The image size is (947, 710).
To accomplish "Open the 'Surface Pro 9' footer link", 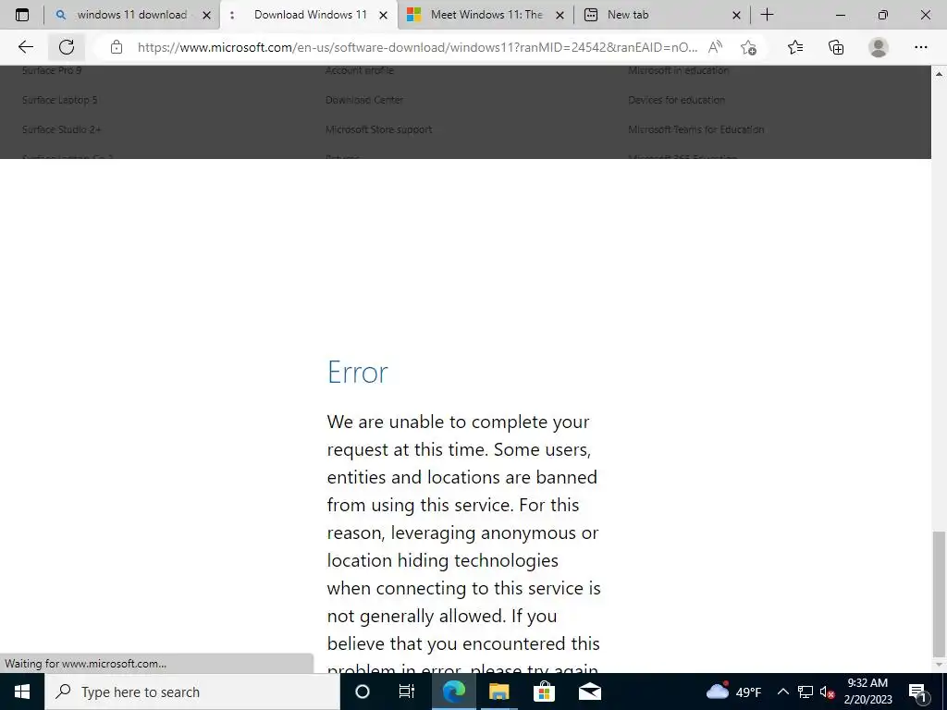I will point(52,70).
